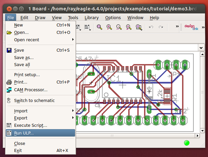Open the Draw menu

click(40, 17)
